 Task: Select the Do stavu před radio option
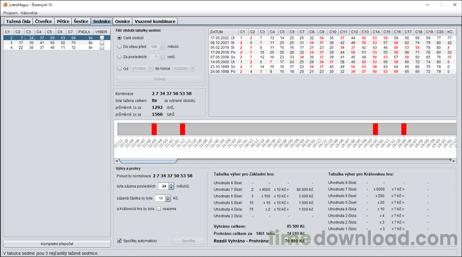coord(119,47)
